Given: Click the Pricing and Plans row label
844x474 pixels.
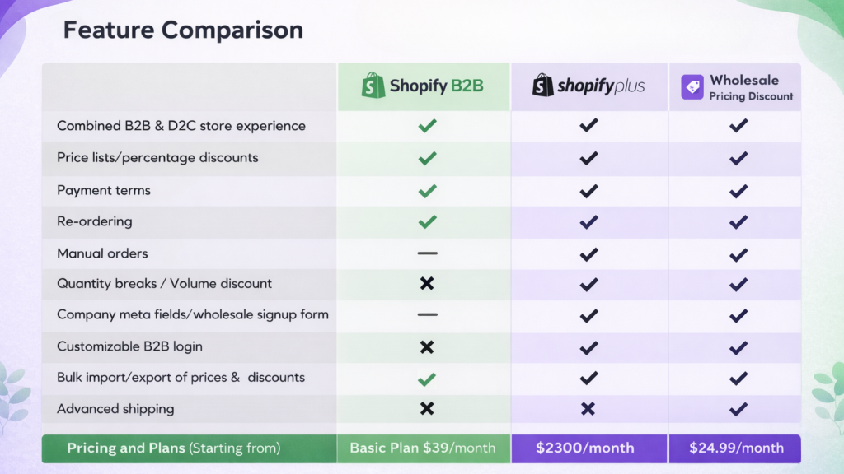Looking at the screenshot, I should (x=174, y=448).
